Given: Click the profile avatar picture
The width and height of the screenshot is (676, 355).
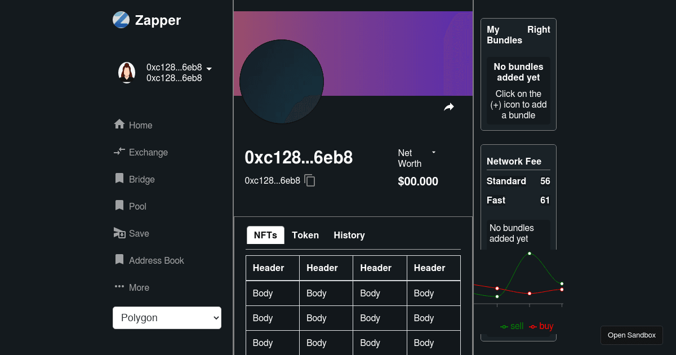Looking at the screenshot, I should (127, 72).
